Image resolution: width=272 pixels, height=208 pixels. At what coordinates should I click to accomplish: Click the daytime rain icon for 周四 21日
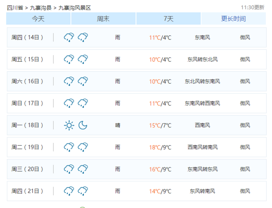point(69,191)
